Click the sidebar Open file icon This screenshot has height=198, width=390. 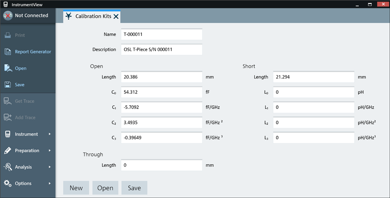tap(8, 68)
